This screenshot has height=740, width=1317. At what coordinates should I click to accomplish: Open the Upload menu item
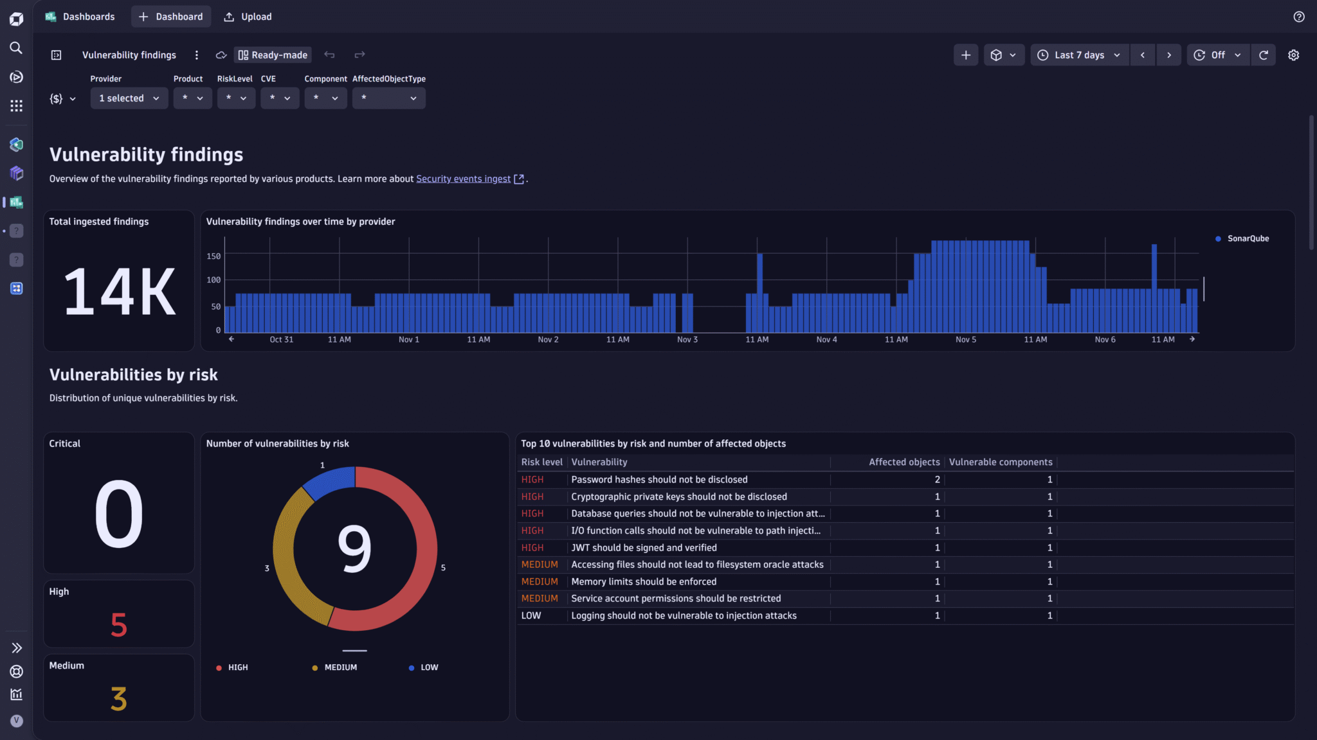click(x=247, y=17)
